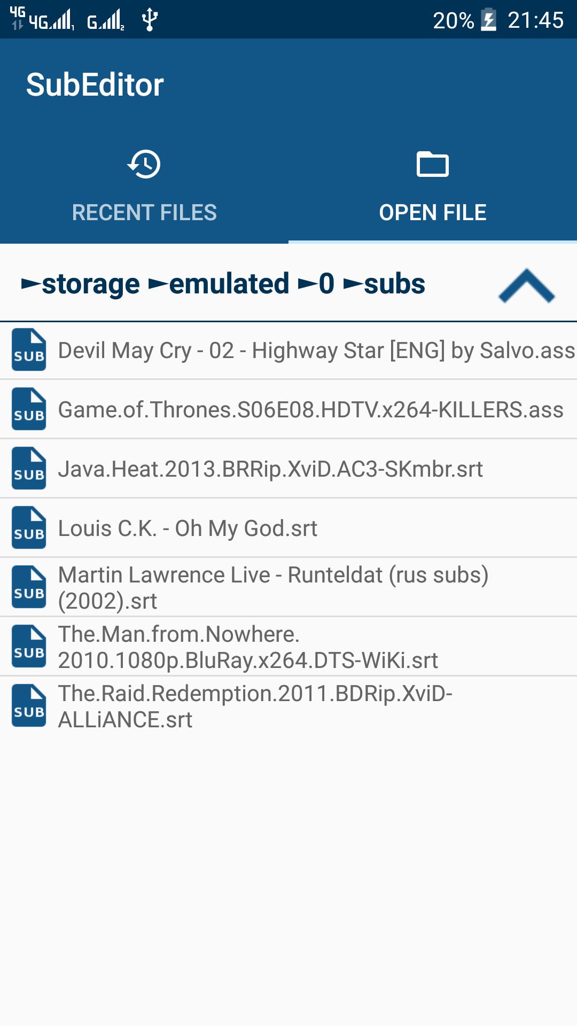
Task: Tap SUB icon beside Devil May Cry file
Action: 29,350
